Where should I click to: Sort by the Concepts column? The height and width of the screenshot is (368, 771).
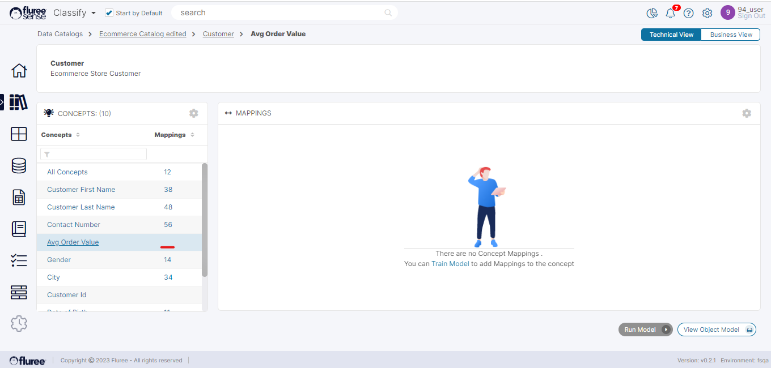(78, 135)
